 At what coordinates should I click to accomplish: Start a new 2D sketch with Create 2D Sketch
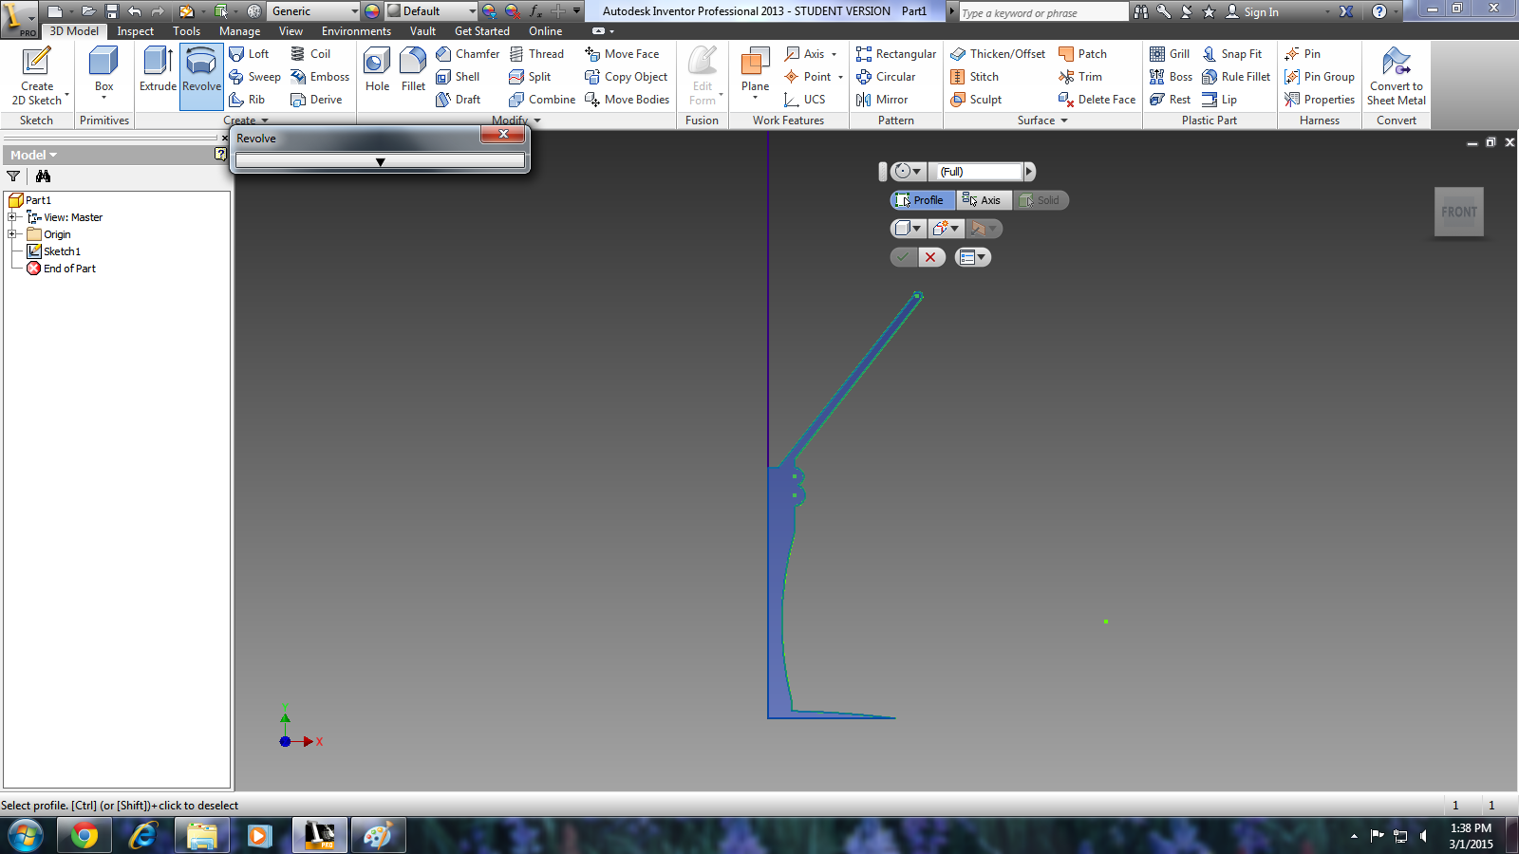click(x=37, y=76)
